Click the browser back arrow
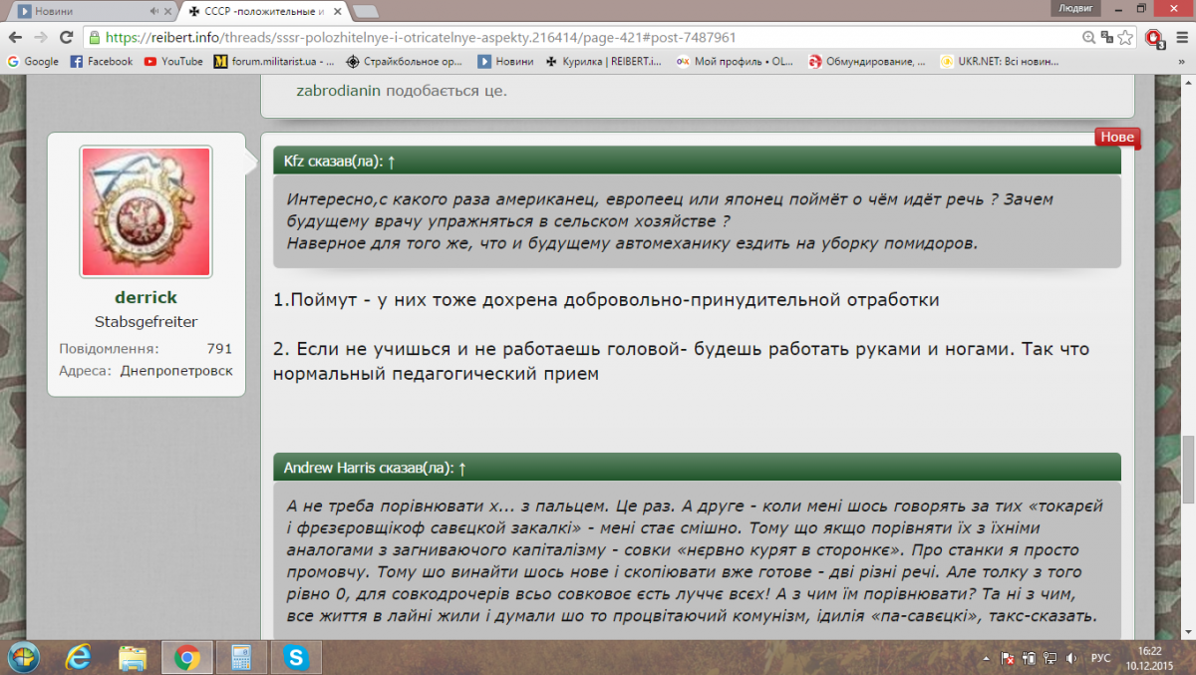This screenshot has width=1196, height=675. (x=14, y=37)
